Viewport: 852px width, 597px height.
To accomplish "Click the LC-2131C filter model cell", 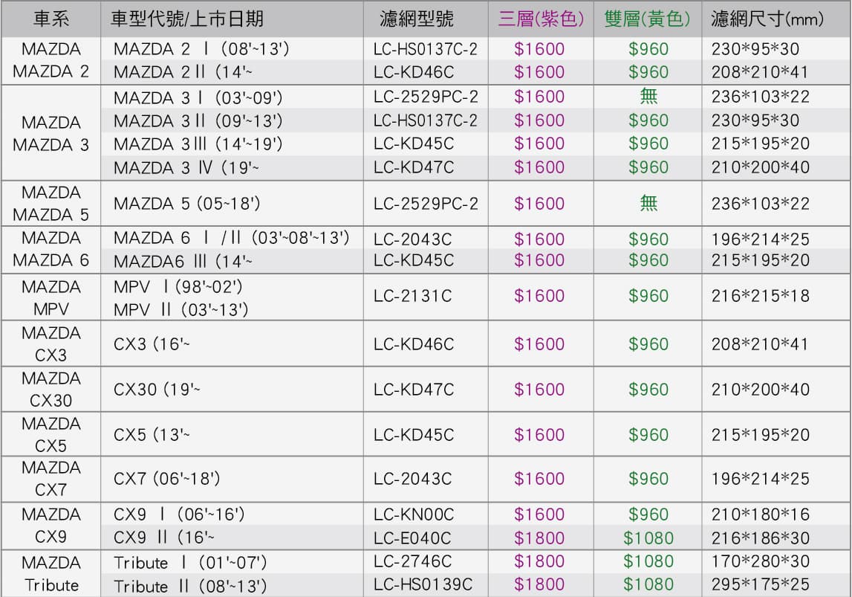I will tap(412, 296).
